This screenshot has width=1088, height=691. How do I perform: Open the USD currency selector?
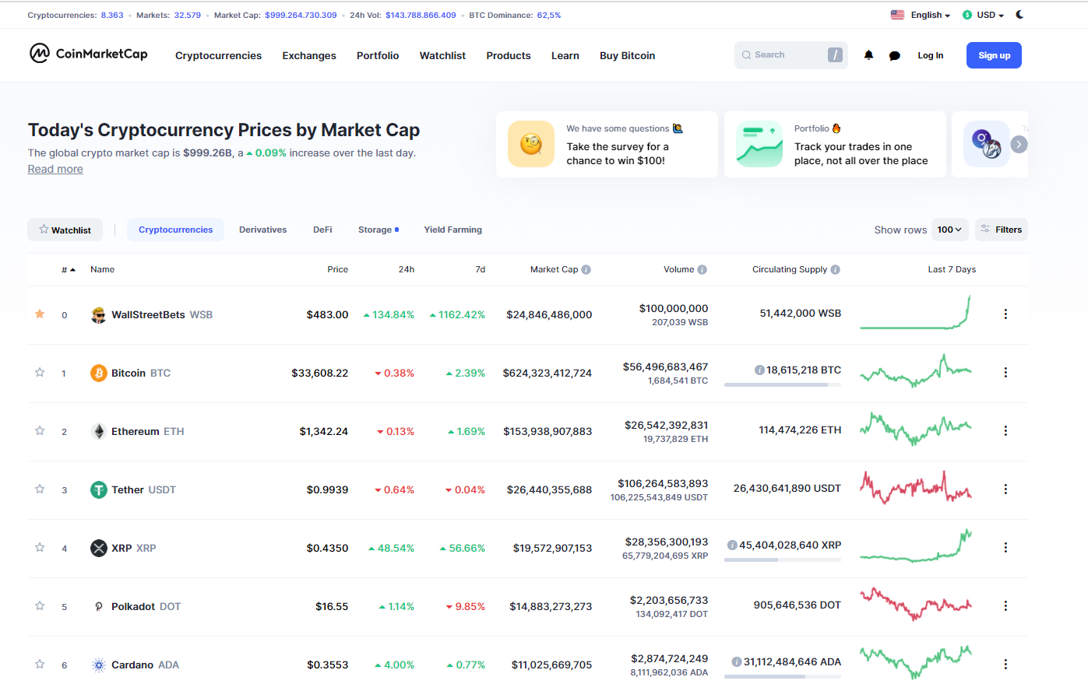point(984,15)
